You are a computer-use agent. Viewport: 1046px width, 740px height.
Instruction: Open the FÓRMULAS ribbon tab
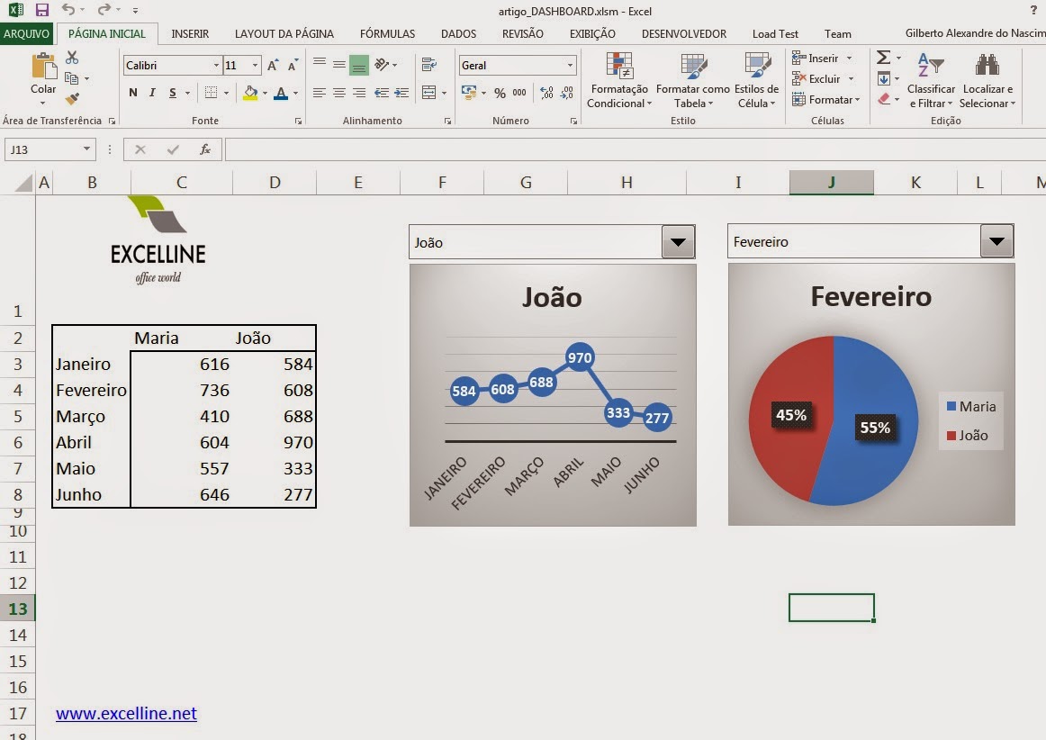point(387,33)
